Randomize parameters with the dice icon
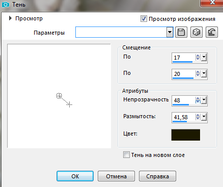This screenshot has height=187, width=223. click(197, 32)
